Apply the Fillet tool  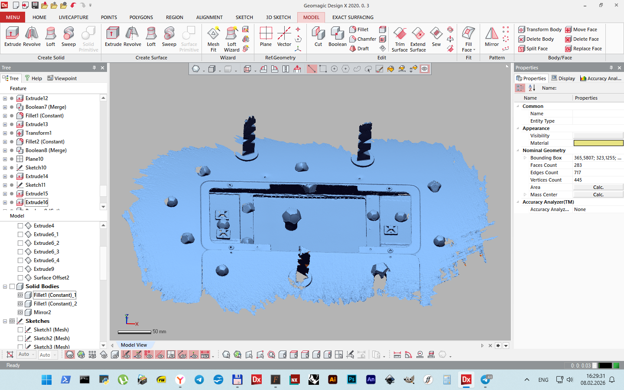359,29
